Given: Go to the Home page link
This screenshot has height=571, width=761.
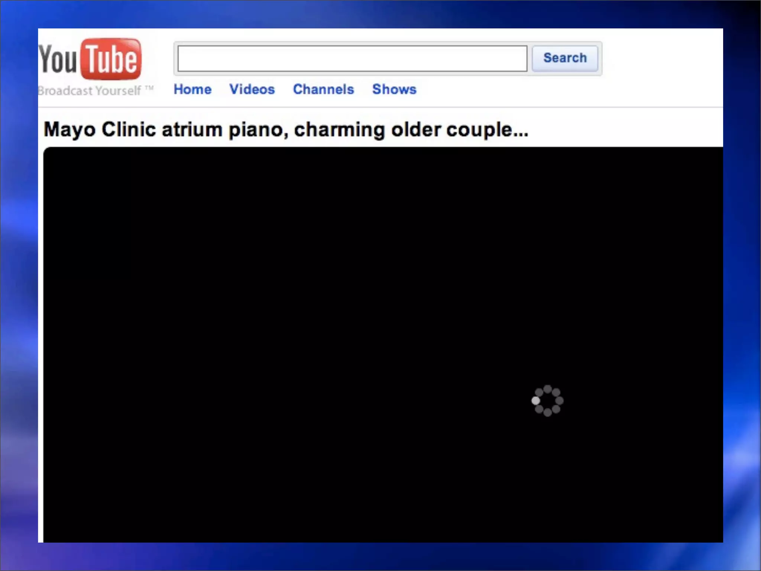Looking at the screenshot, I should (192, 89).
